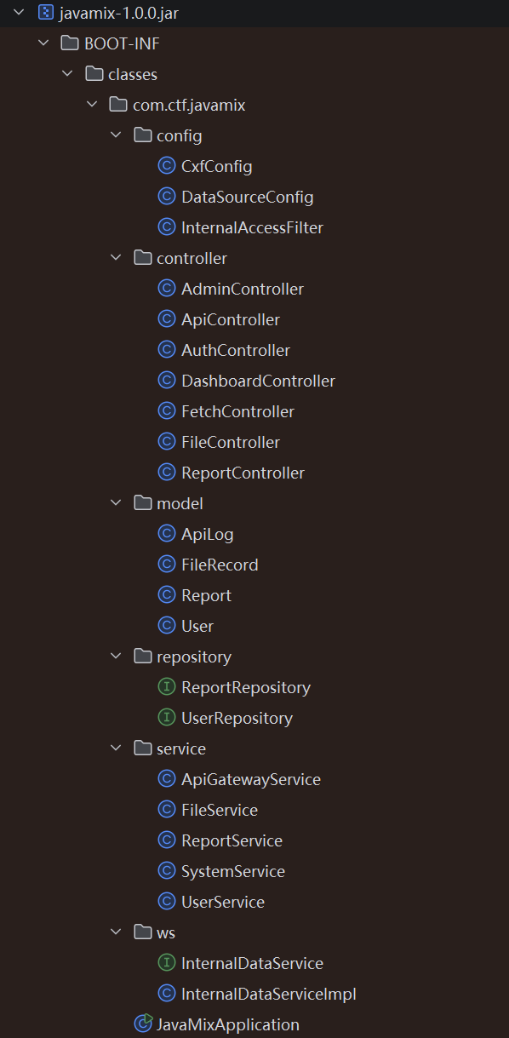509x1038 pixels.
Task: Click the BOOT-INF folder icon
Action: coord(71,43)
